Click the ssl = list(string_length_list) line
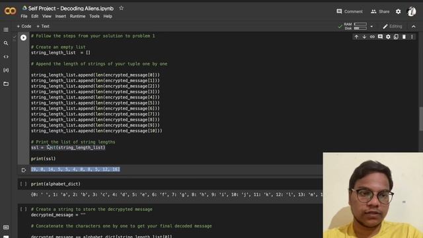The width and height of the screenshot is (423, 238). click(x=68, y=147)
